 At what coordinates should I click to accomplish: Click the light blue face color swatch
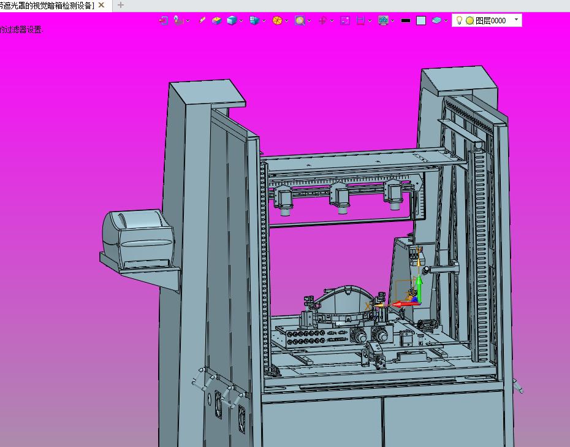coord(421,21)
